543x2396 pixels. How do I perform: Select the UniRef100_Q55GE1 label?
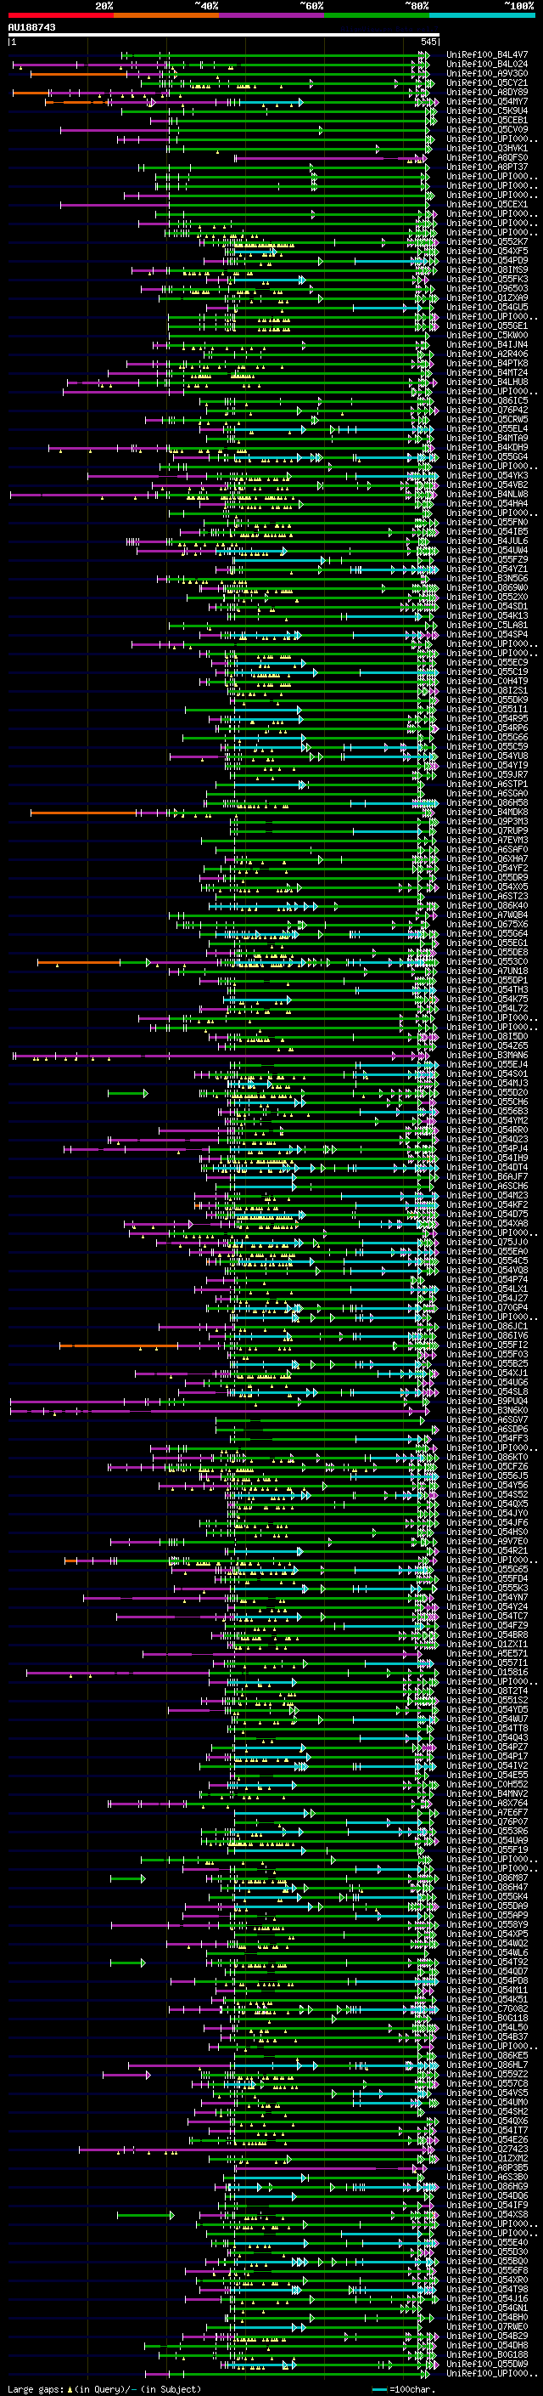click(x=487, y=326)
